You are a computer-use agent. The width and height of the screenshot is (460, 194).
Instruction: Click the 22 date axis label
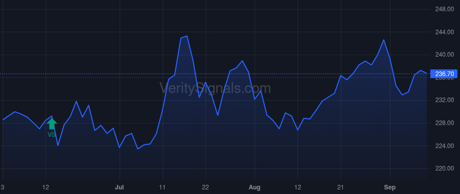(205, 187)
